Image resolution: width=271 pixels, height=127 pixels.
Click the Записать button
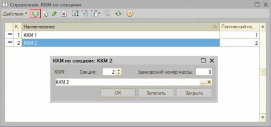(x=156, y=93)
